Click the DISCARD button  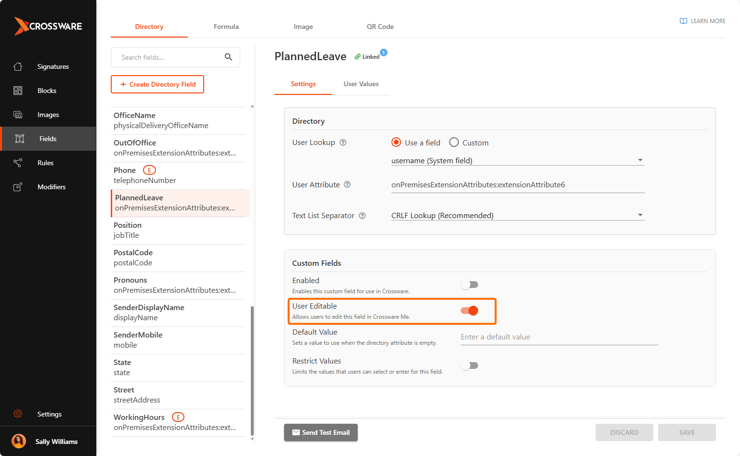pyautogui.click(x=624, y=432)
